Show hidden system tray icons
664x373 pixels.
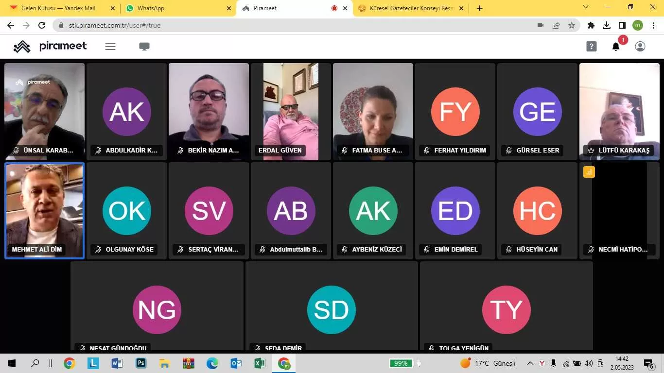pyautogui.click(x=530, y=363)
